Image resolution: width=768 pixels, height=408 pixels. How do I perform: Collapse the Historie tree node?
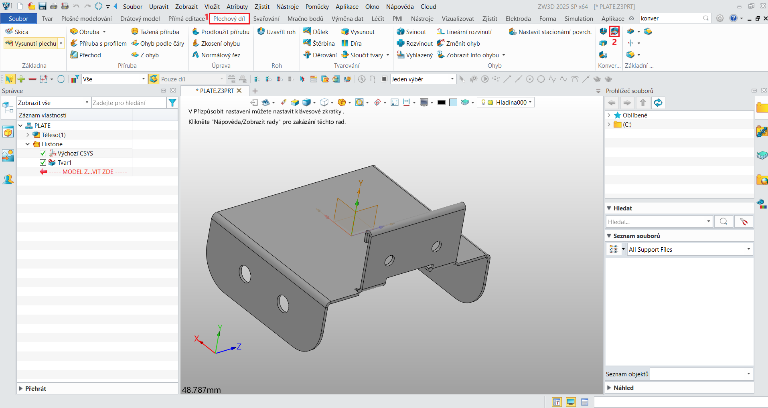coord(28,144)
